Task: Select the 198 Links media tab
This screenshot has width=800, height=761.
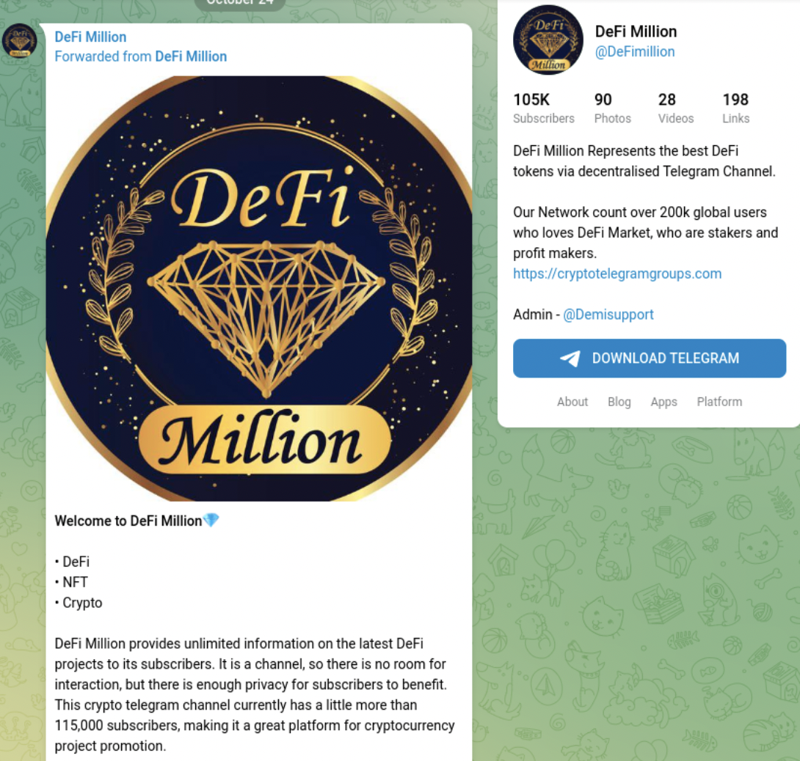Action: point(735,108)
